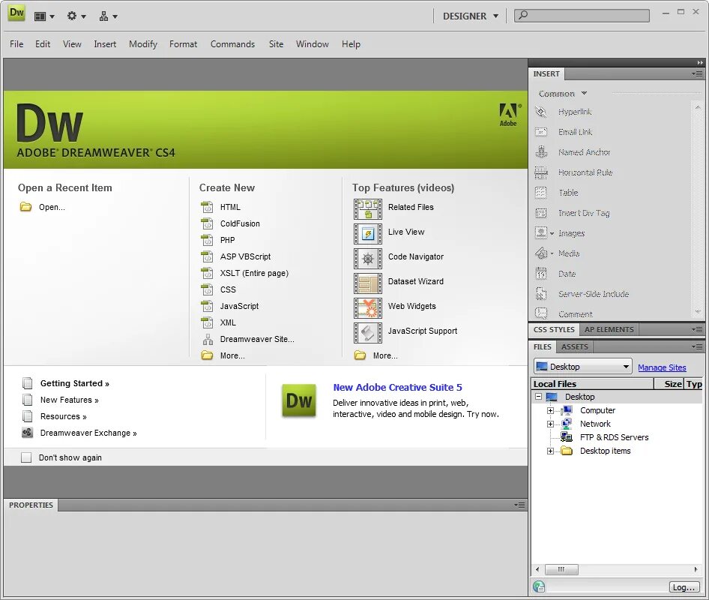The height and width of the screenshot is (600, 709).
Task: Open the Common category dropdown in Insert panel
Action: pyautogui.click(x=563, y=94)
